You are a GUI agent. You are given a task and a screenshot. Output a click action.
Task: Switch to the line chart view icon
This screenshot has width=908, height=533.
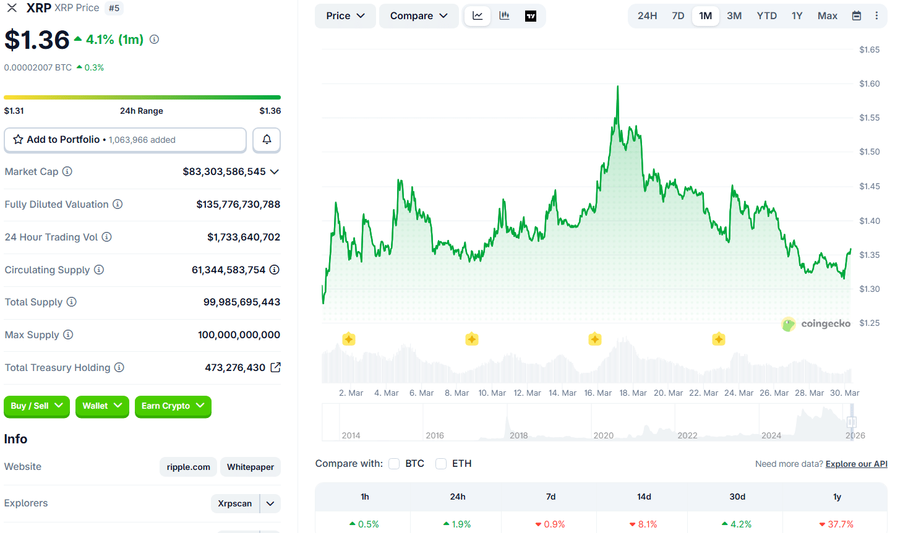pyautogui.click(x=478, y=16)
